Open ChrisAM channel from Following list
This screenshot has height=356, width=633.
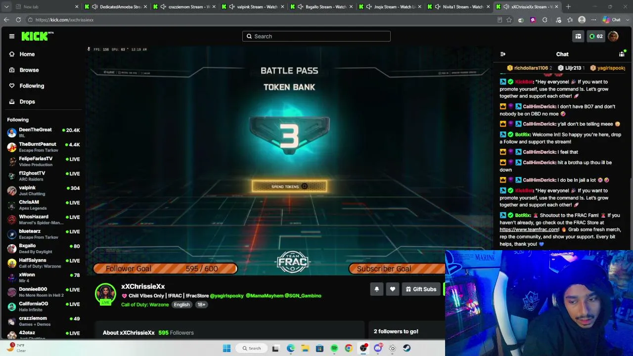pyautogui.click(x=44, y=205)
